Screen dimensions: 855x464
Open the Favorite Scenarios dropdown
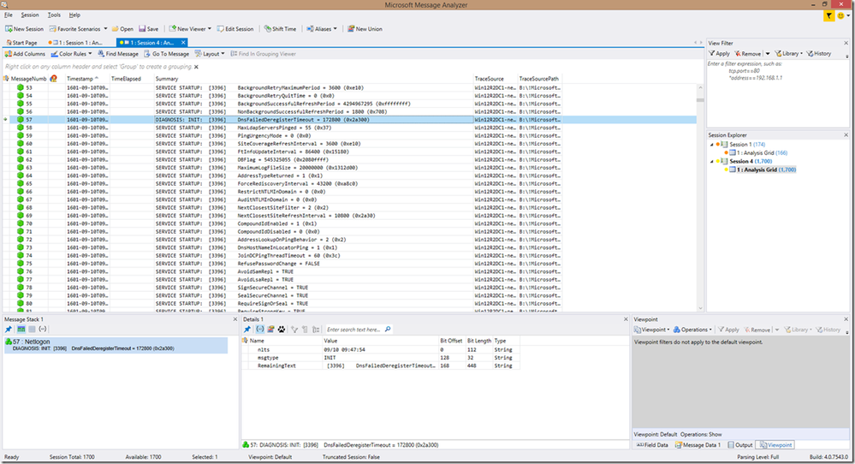78,29
